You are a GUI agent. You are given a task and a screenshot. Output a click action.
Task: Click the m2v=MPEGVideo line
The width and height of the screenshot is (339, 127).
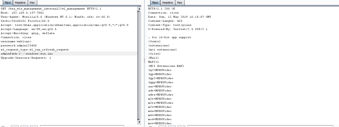click(160, 107)
